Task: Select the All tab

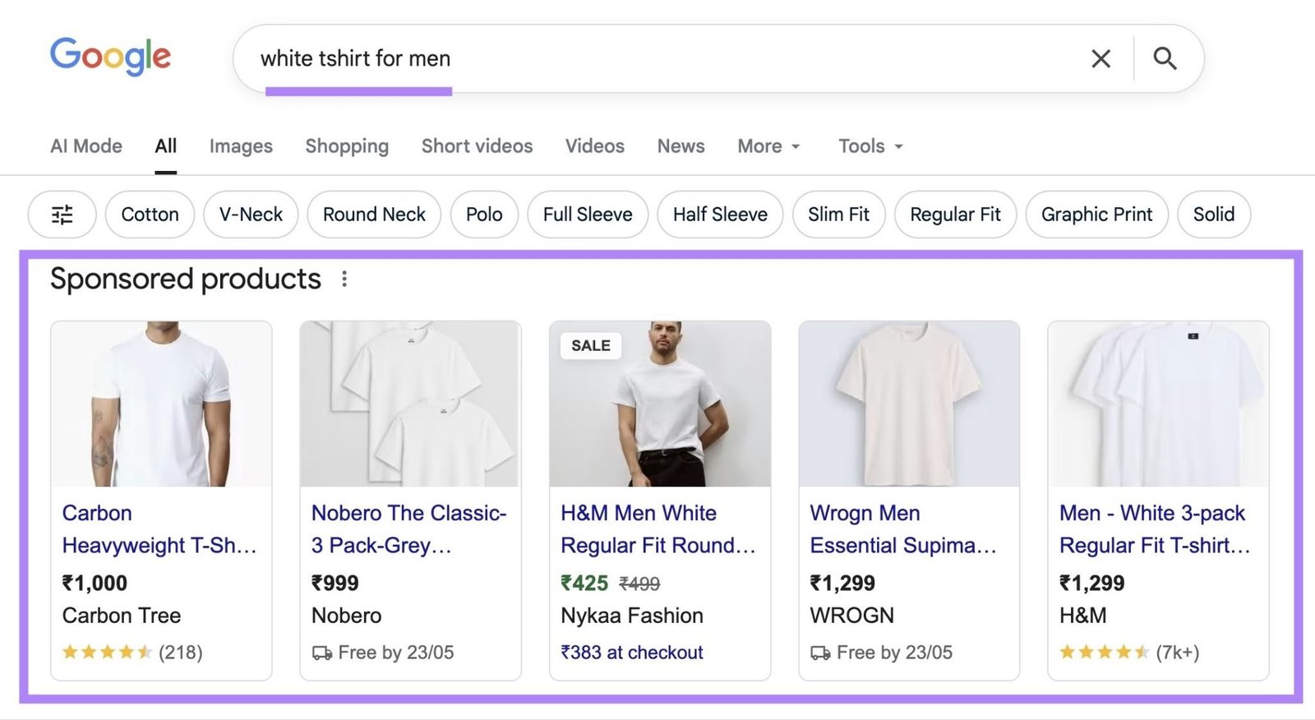Action: tap(166, 146)
